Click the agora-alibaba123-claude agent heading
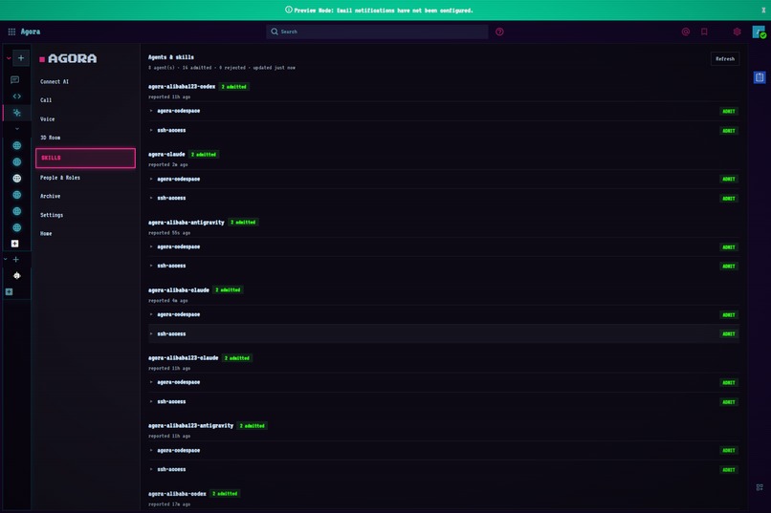Image resolution: width=771 pixels, height=513 pixels. (183, 358)
